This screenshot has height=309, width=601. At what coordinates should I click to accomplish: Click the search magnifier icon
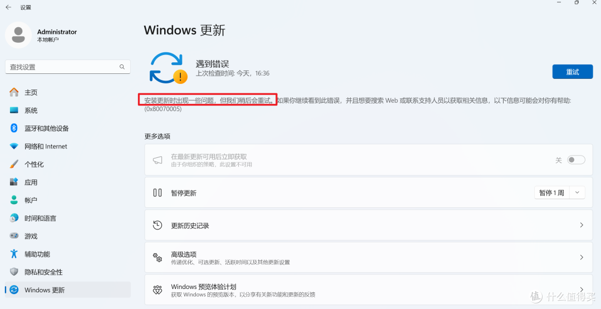click(122, 67)
